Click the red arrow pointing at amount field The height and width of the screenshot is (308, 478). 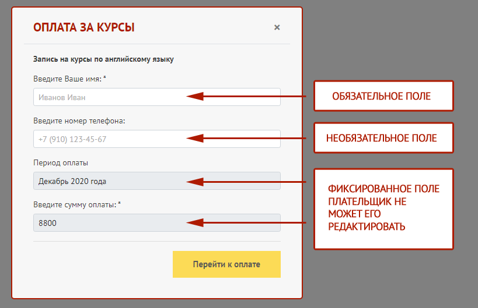(245, 222)
